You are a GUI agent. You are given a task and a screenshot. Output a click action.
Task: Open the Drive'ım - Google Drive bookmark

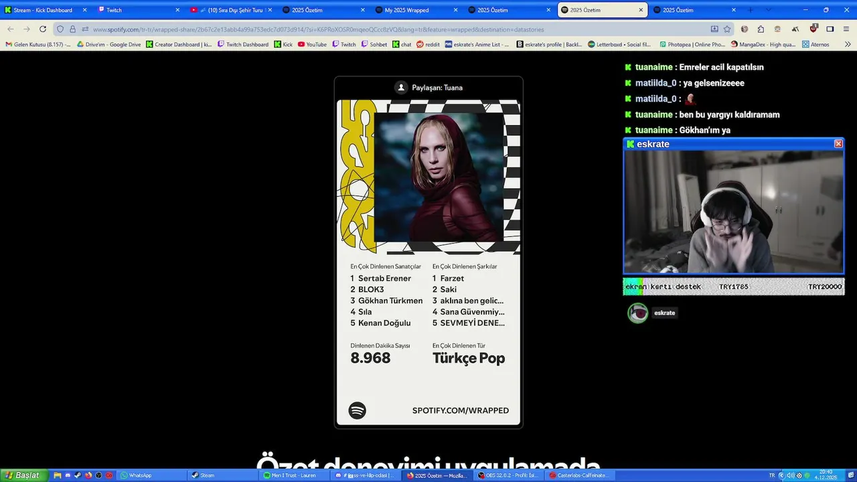coord(108,44)
